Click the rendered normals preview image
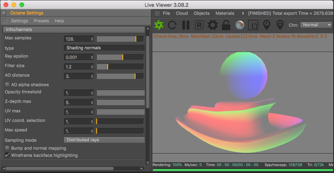This screenshot has width=334, height=173. pos(243,102)
